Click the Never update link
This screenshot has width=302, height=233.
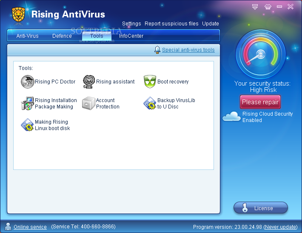(x=281, y=227)
